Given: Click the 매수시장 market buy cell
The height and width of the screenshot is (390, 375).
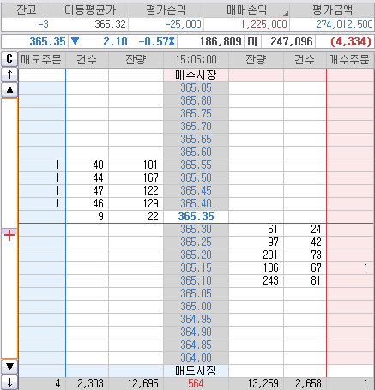Looking at the screenshot, I should click(196, 75).
